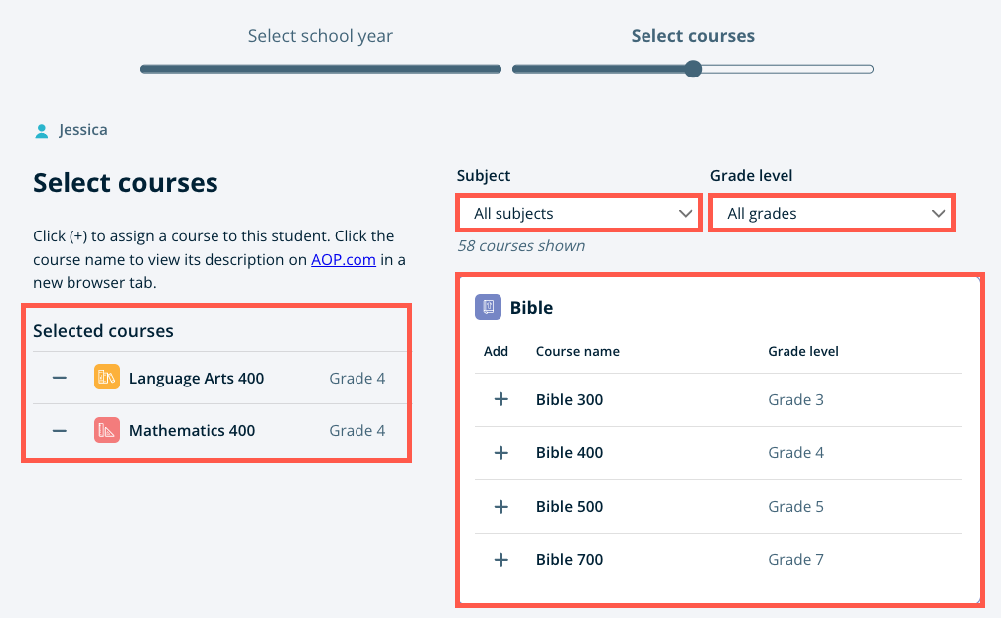Click the Select courses step label
The height and width of the screenshot is (618, 1001).
(x=693, y=35)
